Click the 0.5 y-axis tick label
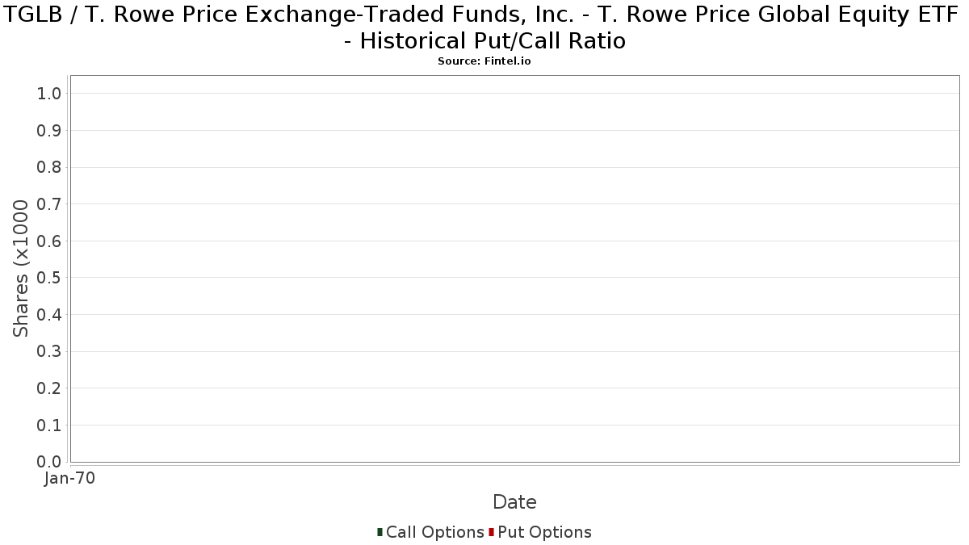Viewport: 969px width, 545px height. 49,278
